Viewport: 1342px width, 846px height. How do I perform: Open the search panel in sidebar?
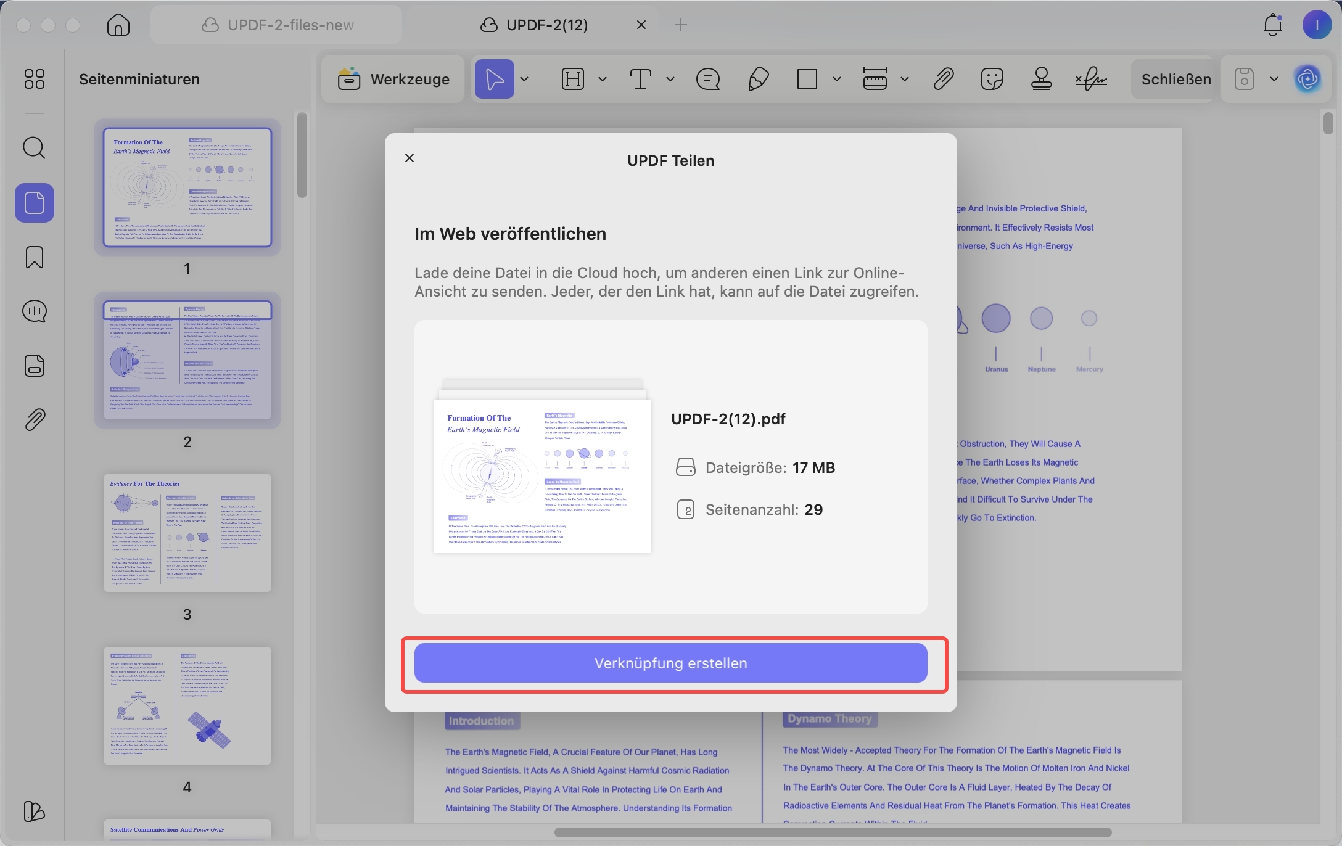pos(35,148)
